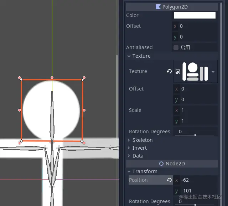Open the Texture resource dropdown arrow

213,72
